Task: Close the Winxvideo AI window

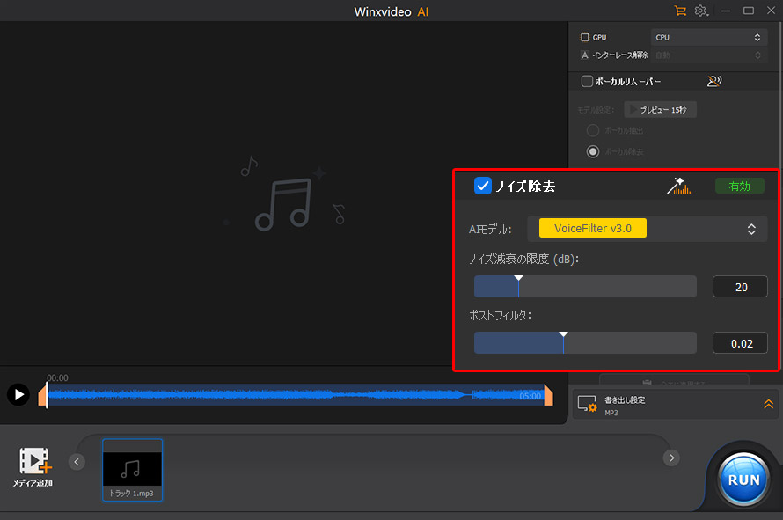Action: (x=771, y=11)
